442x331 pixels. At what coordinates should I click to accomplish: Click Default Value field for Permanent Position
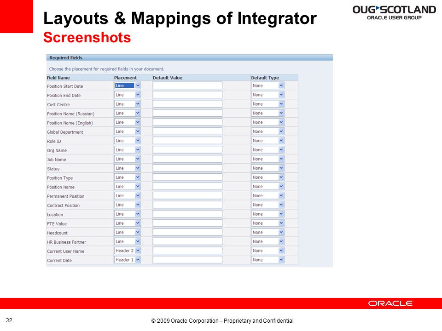pos(187,196)
